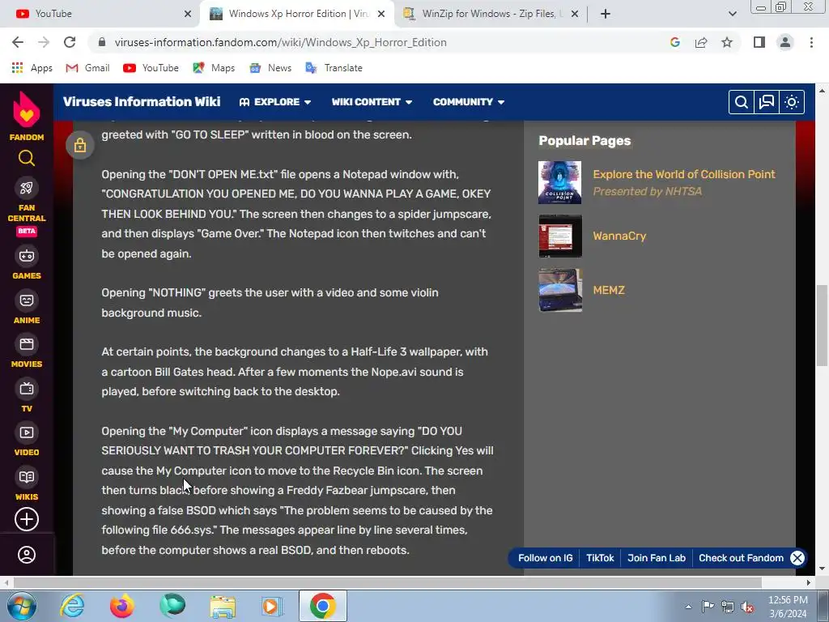Expand the Explore dropdown menu
The image size is (829, 622).
[275, 102]
